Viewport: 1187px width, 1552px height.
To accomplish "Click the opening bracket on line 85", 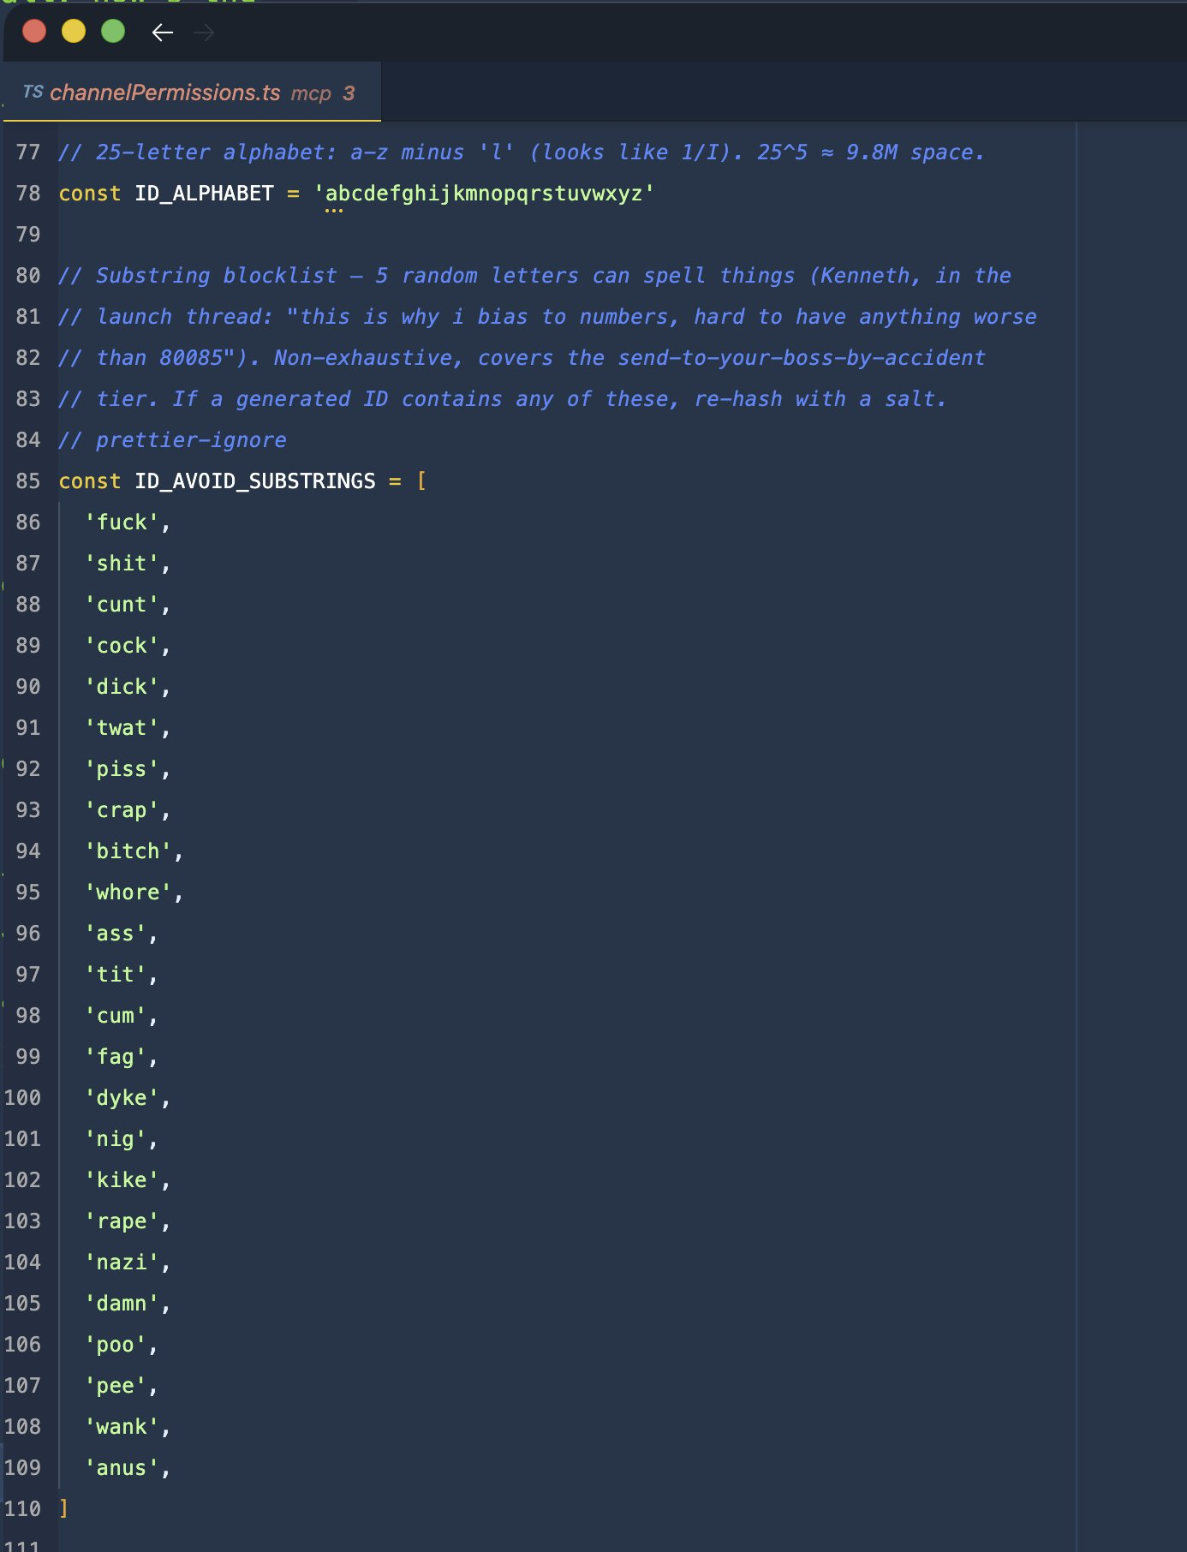I will (421, 481).
